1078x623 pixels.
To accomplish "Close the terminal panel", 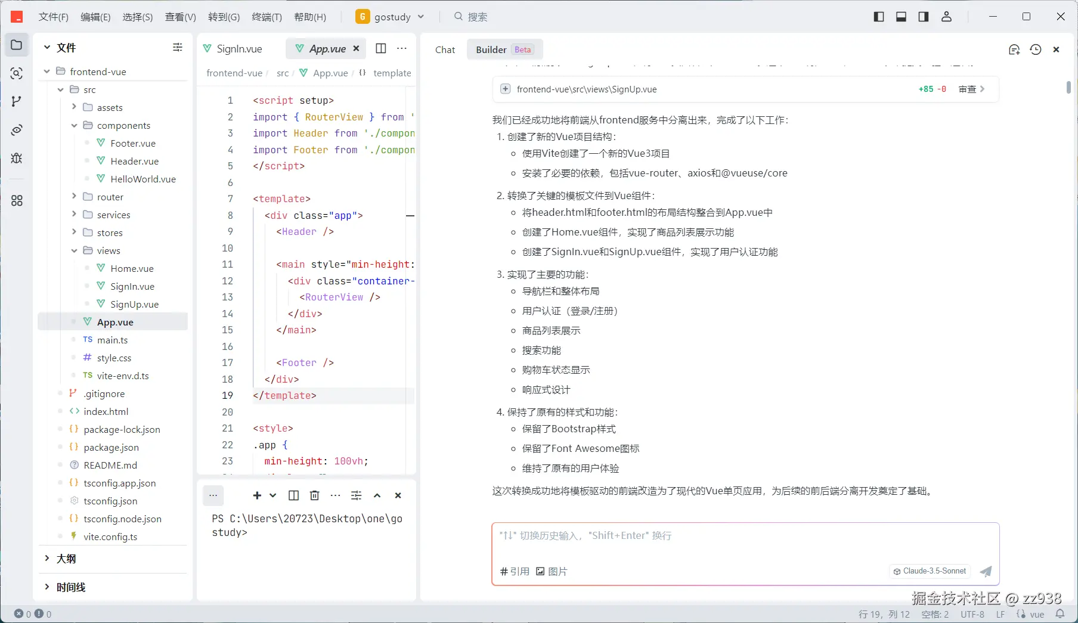I will (398, 495).
